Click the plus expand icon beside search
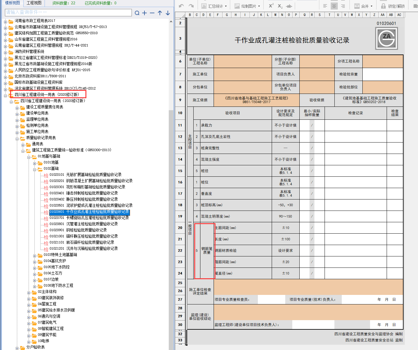This screenshot has width=418, height=350. [x=144, y=13]
